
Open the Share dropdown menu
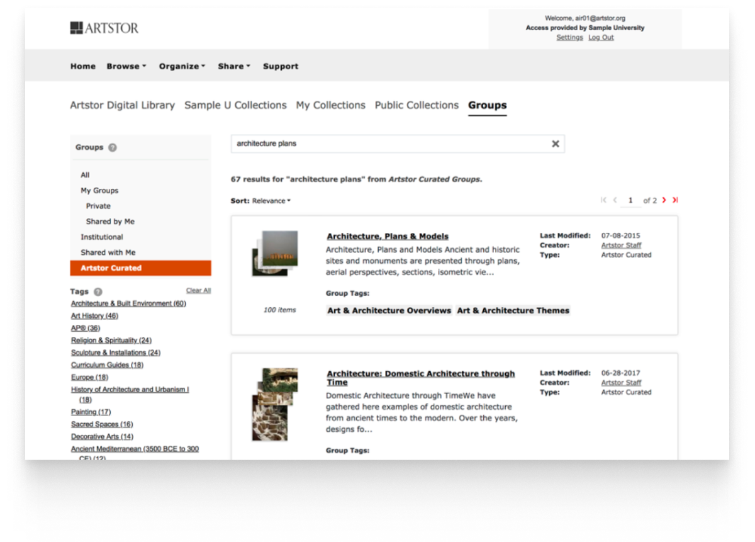[x=234, y=66]
